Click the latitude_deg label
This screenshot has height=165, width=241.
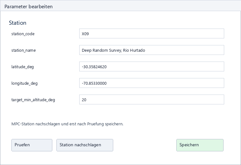point(23,67)
